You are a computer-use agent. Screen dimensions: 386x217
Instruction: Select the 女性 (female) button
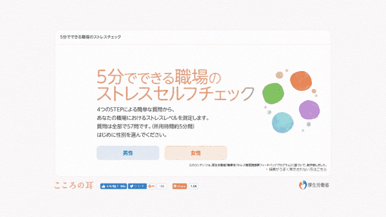pos(195,153)
